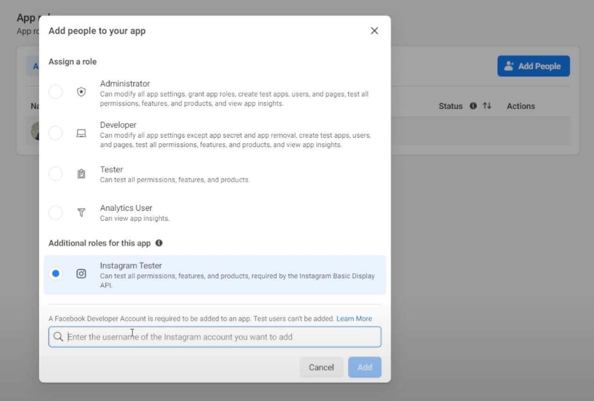
Task: Close the Add people dialog
Action: click(x=374, y=31)
